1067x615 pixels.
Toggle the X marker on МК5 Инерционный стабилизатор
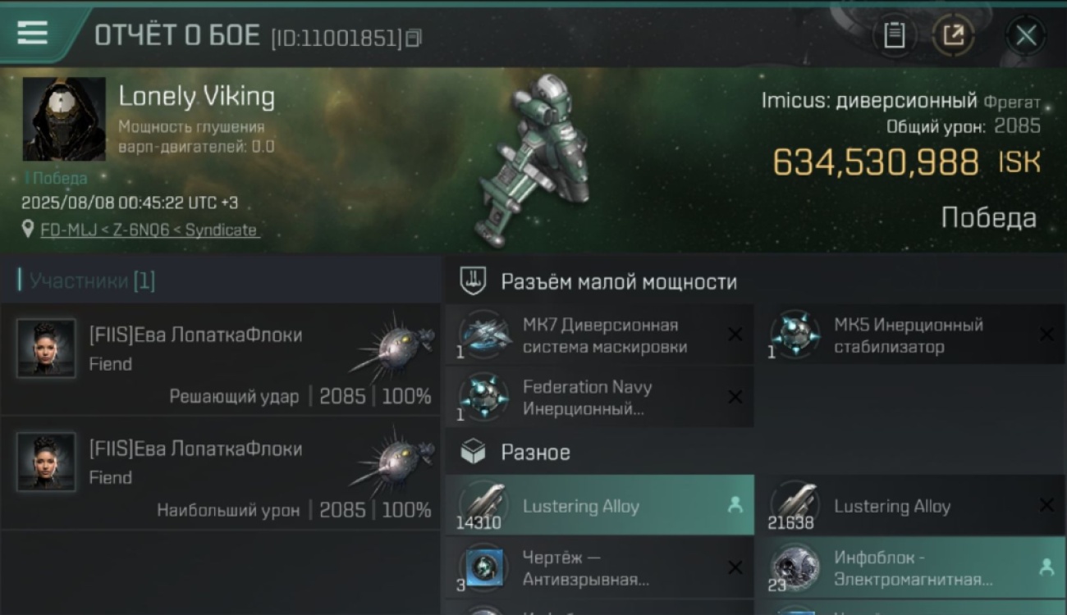[x=1046, y=335]
